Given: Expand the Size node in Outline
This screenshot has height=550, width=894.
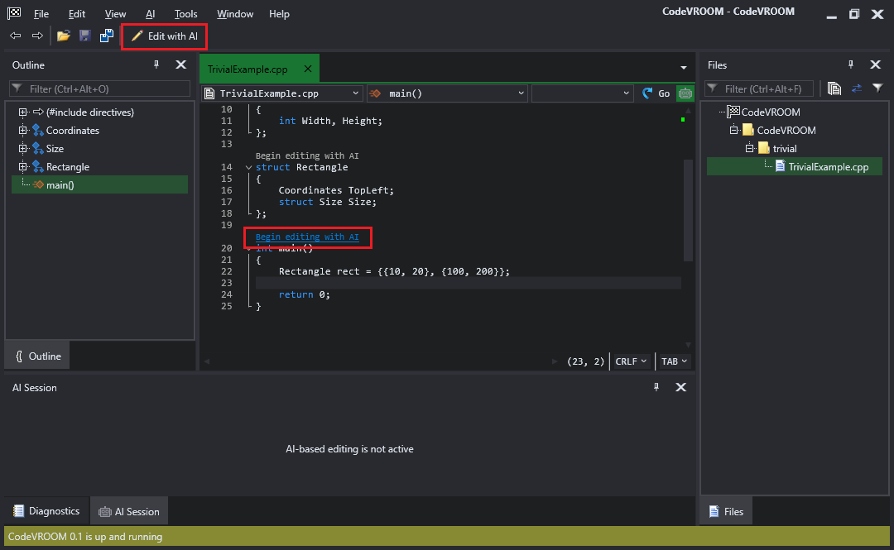Looking at the screenshot, I should 23,149.
